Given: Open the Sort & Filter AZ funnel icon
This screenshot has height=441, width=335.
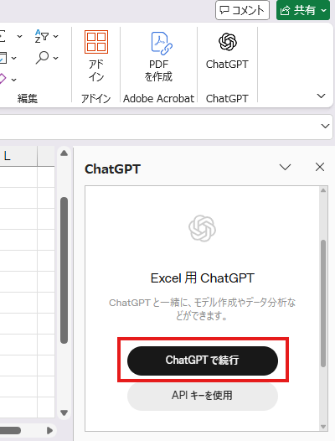Looking at the screenshot, I should tap(42, 36).
